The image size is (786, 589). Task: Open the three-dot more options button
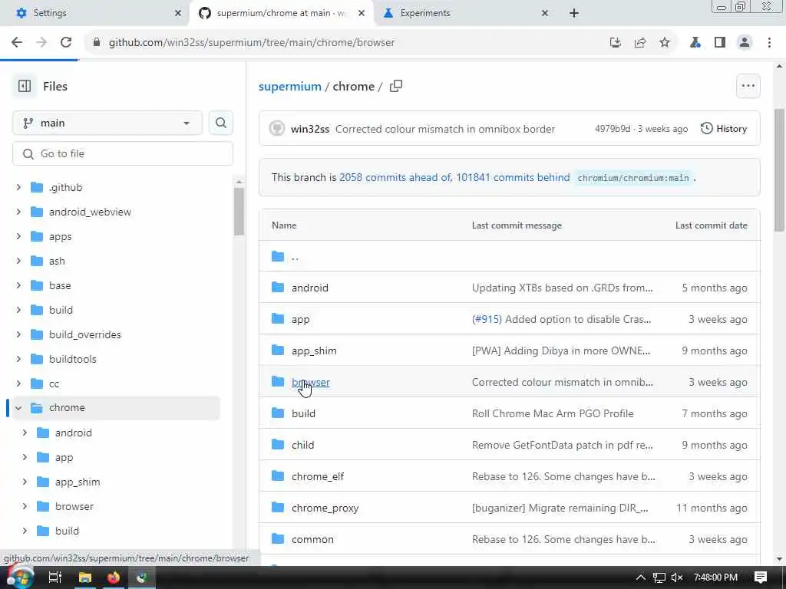(x=748, y=86)
